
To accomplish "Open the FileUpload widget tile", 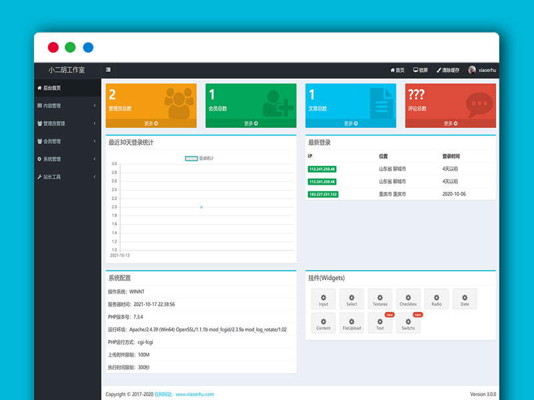I will [352, 323].
